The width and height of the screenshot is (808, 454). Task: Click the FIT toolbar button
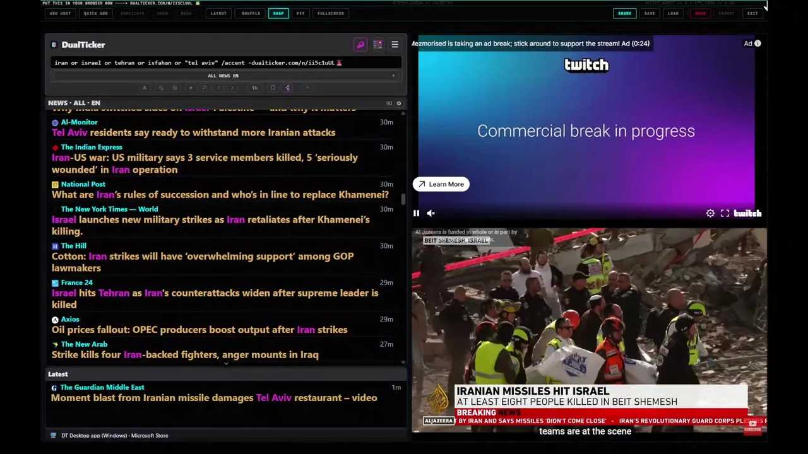point(300,13)
